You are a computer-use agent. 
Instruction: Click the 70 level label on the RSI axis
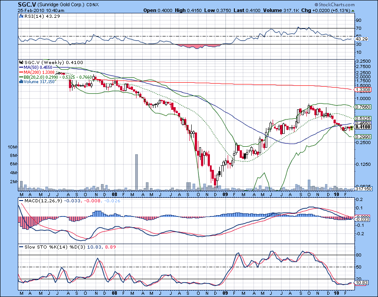pyautogui.click(x=358, y=28)
